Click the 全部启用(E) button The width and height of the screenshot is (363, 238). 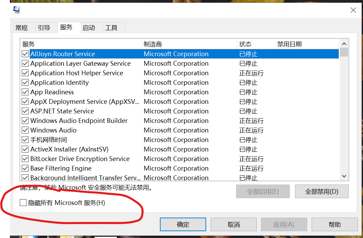(263, 191)
